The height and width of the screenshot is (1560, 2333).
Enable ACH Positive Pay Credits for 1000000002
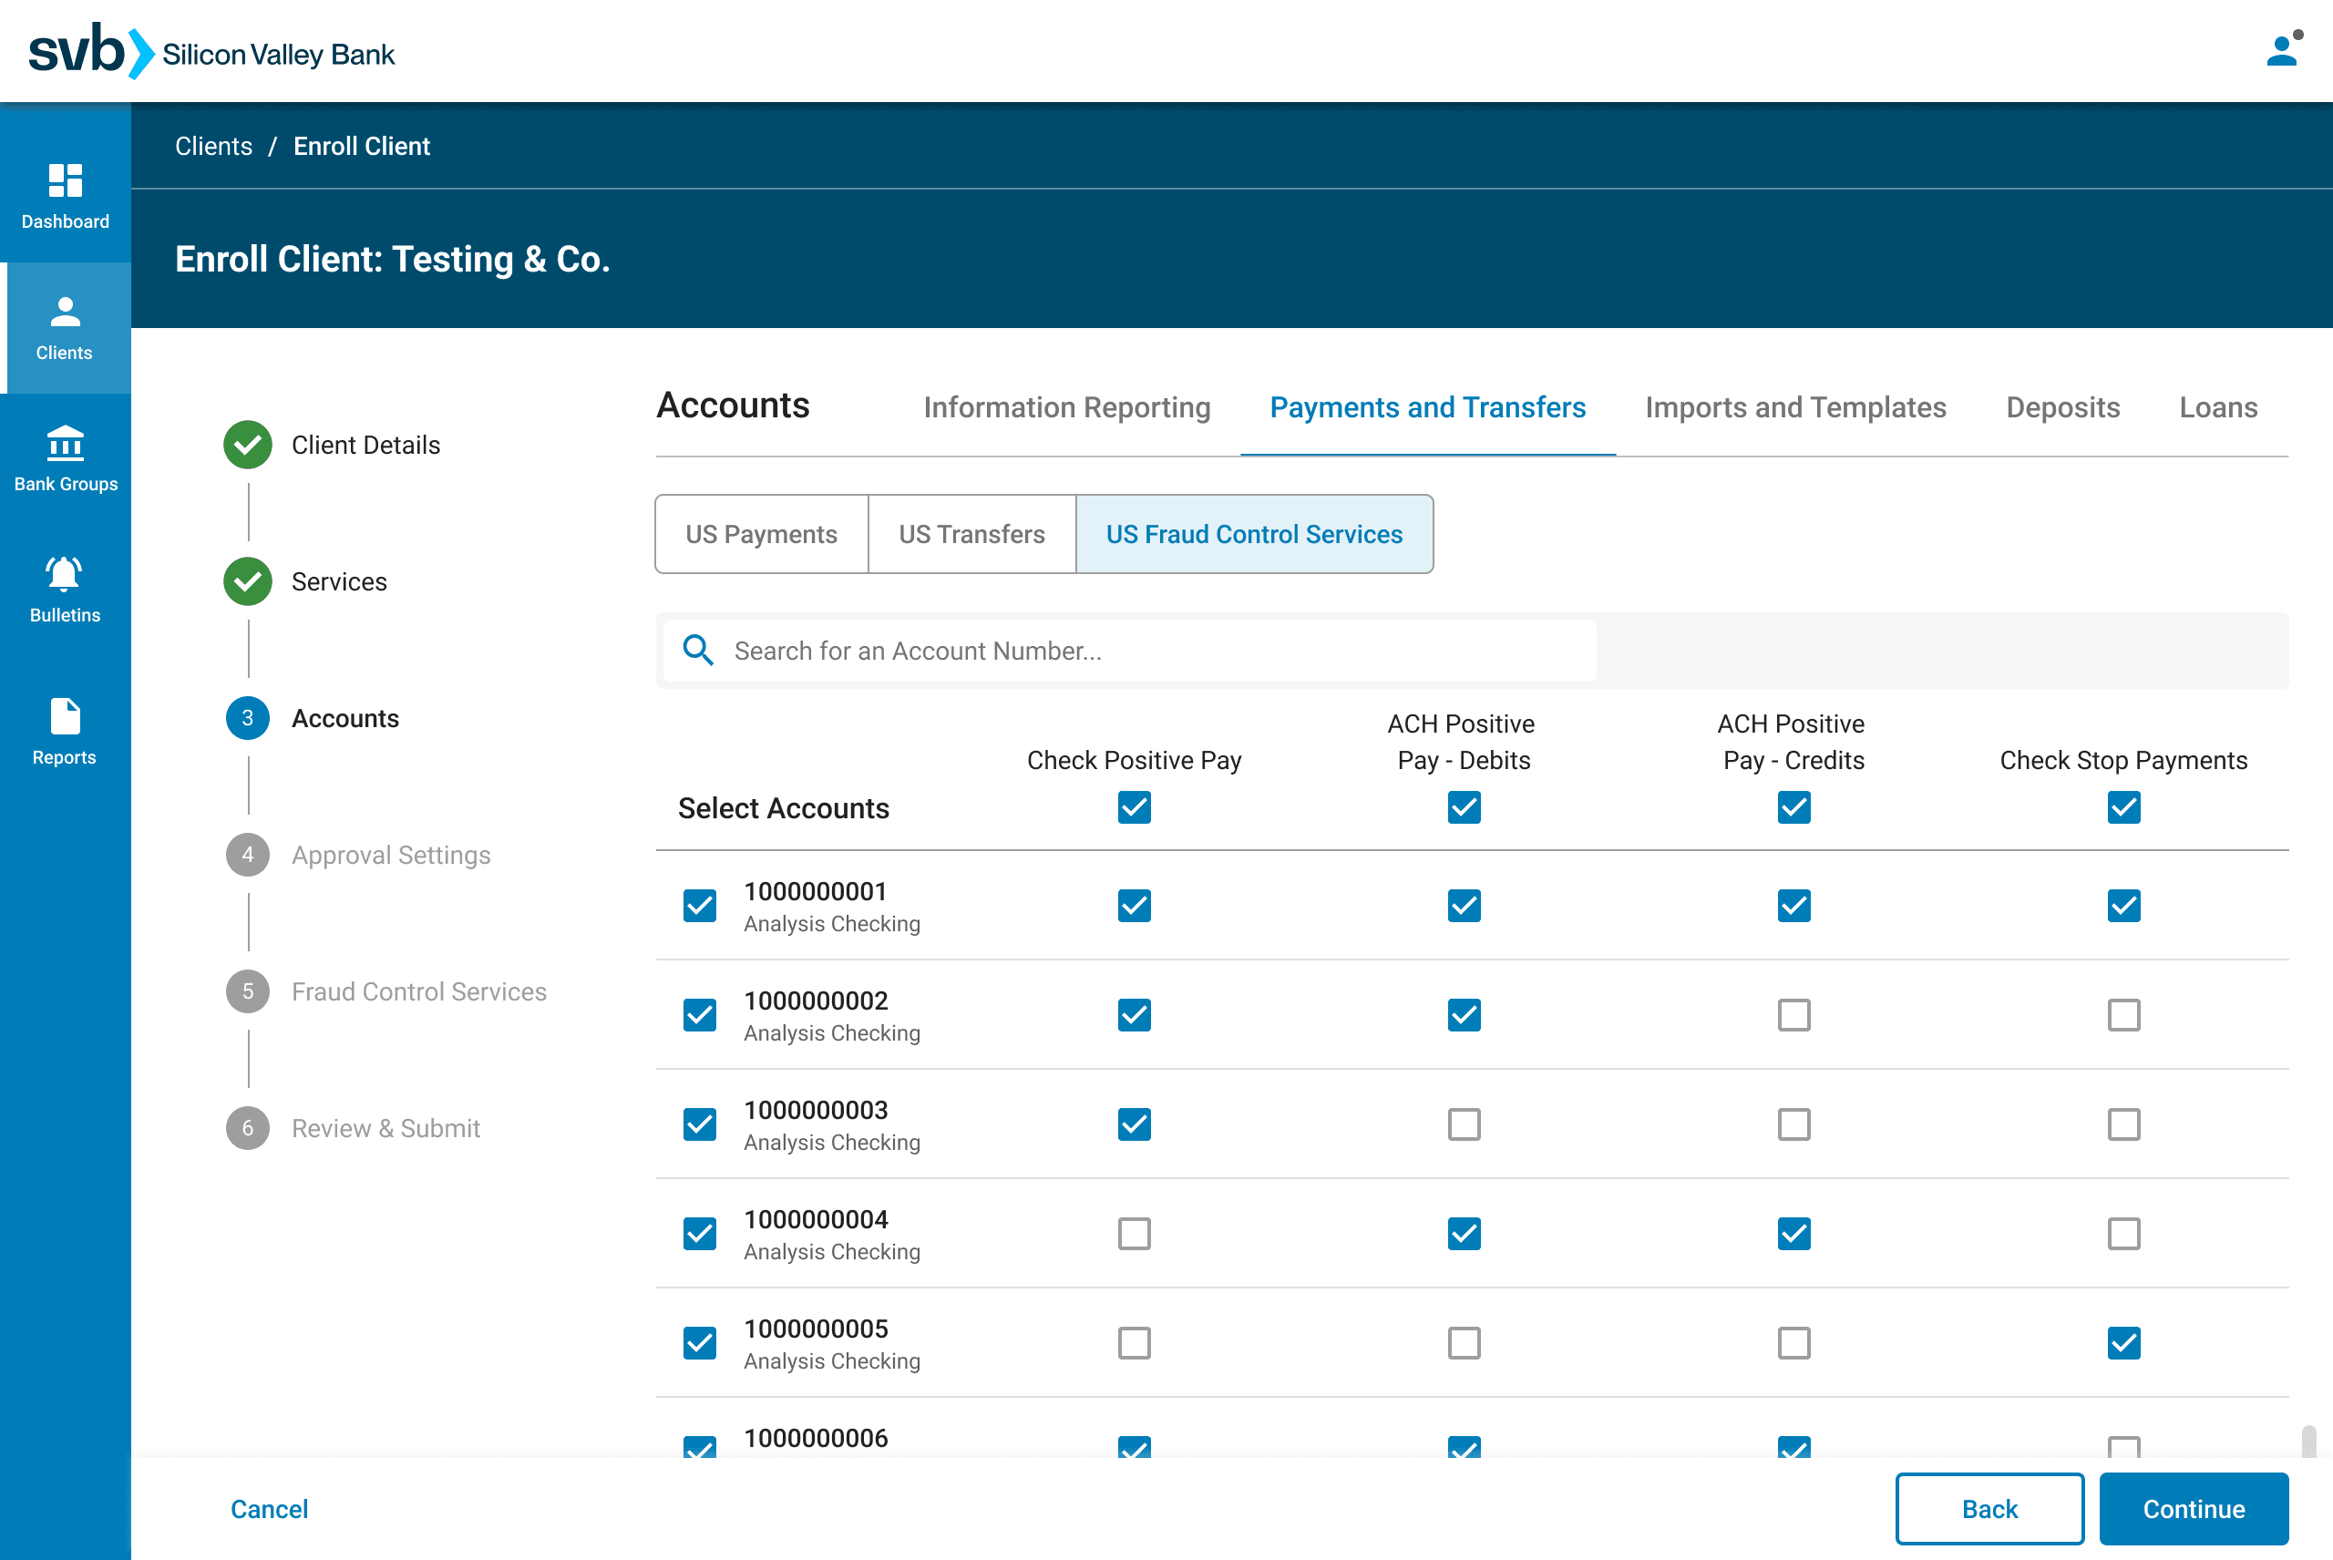point(1793,1015)
